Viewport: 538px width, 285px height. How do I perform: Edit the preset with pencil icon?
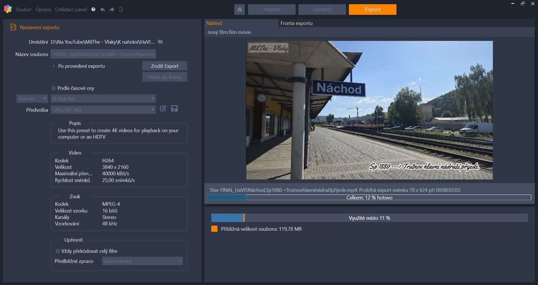(x=163, y=108)
